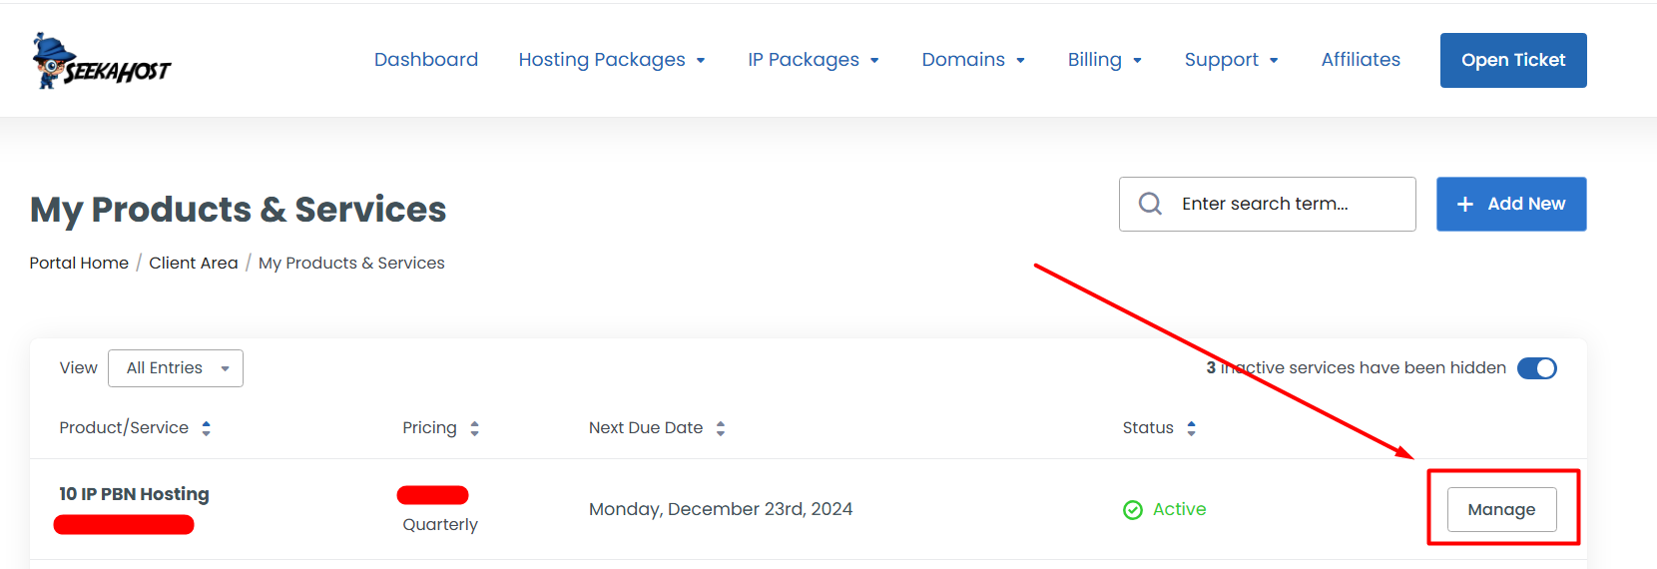This screenshot has height=569, width=1657.
Task: Open the All Entries view dropdown
Action: tap(176, 368)
